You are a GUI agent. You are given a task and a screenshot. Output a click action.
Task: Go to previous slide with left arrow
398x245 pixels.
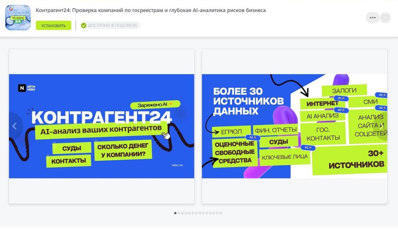14,126
